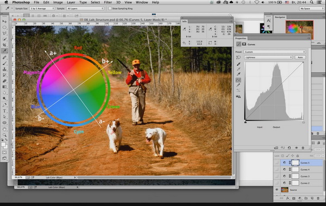The height and width of the screenshot is (206, 326).
Task: Toggle Quick Mask mode in toolbox
Action: (x=4, y=152)
